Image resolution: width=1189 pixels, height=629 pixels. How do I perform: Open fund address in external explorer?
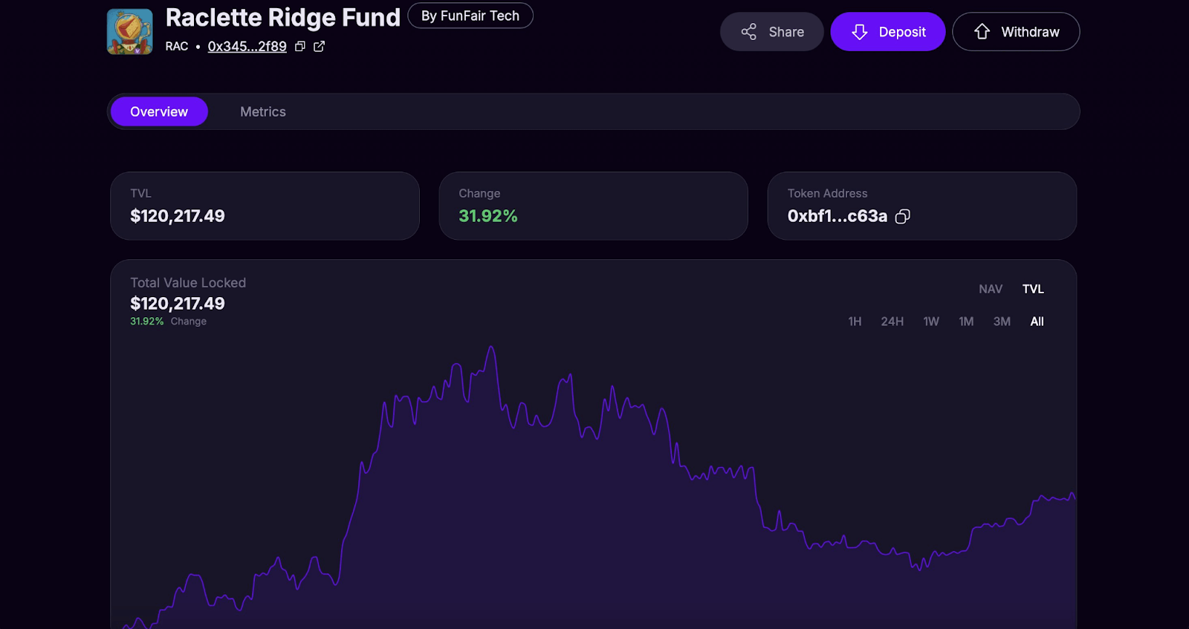coord(320,47)
